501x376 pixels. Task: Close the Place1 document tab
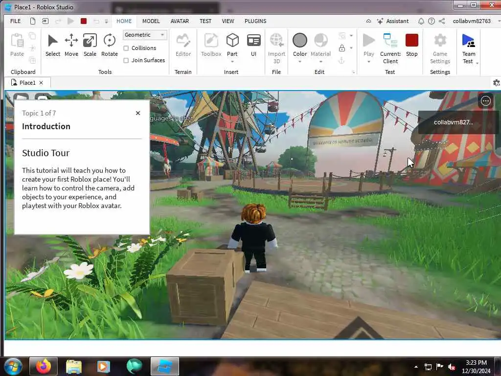tap(41, 83)
